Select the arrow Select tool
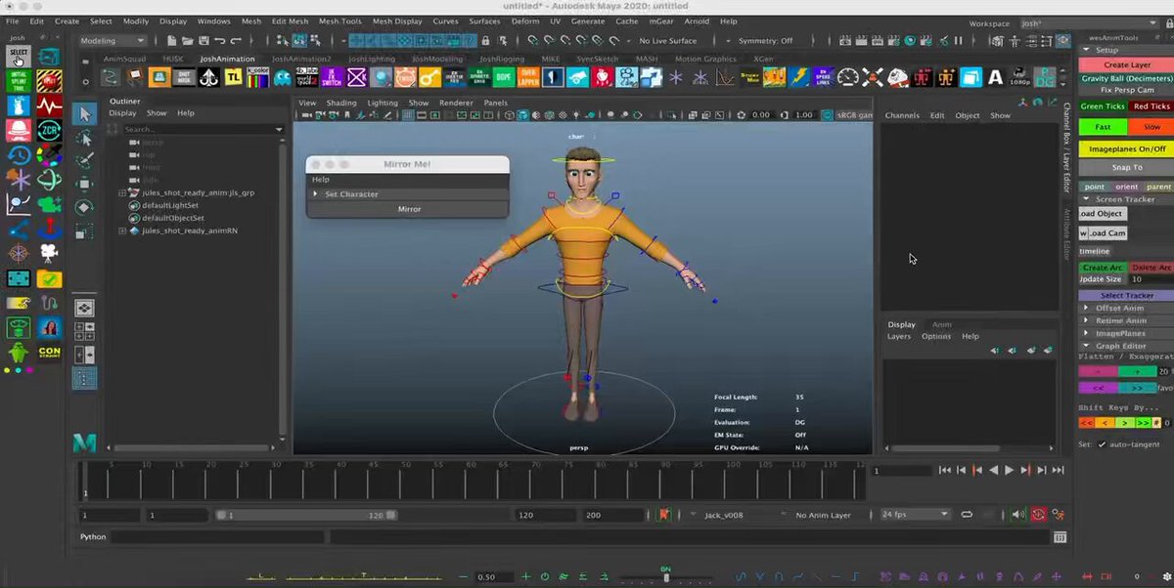The width and height of the screenshot is (1174, 588). point(84,114)
